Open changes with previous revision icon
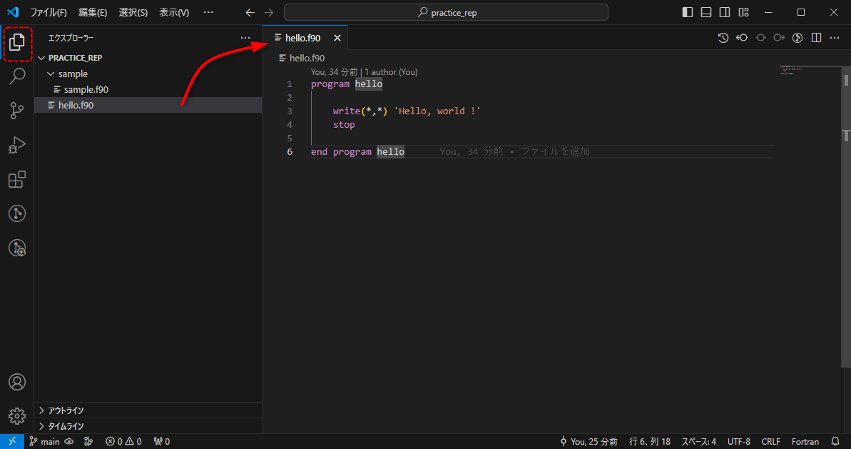Screen dimensions: 851x449 click(x=742, y=37)
